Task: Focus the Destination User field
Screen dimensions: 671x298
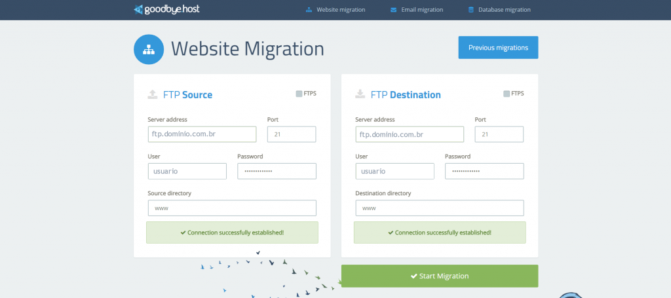Action: (x=394, y=171)
